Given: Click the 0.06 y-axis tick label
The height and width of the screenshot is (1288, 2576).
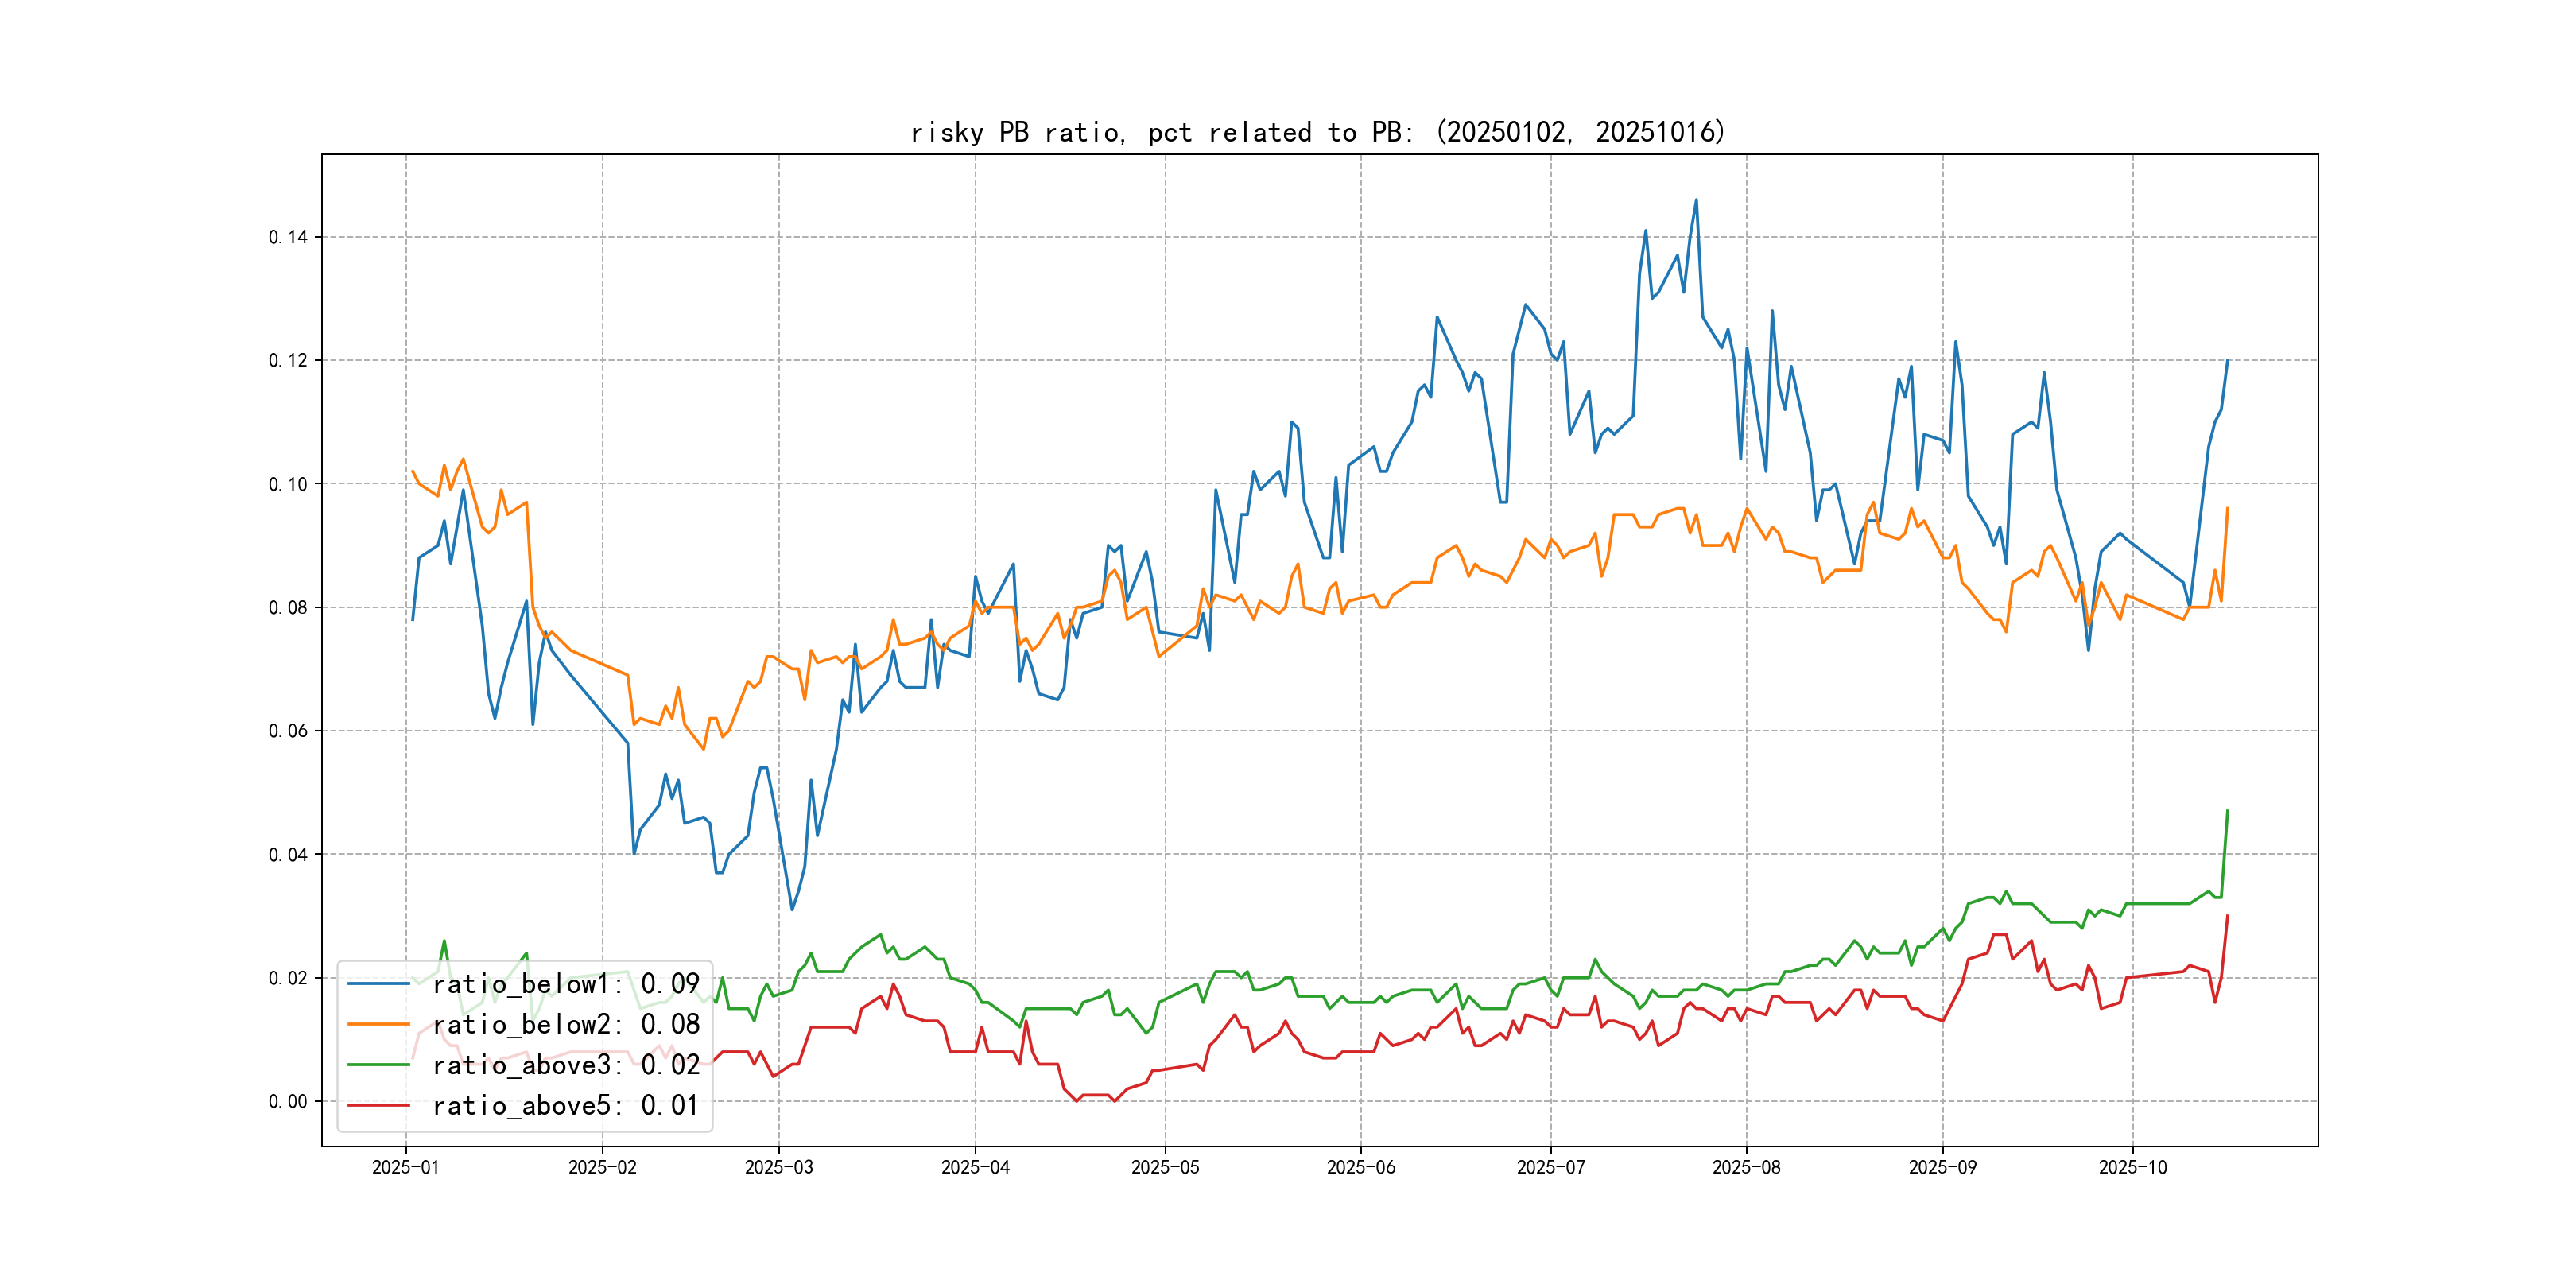Looking at the screenshot, I should (288, 731).
